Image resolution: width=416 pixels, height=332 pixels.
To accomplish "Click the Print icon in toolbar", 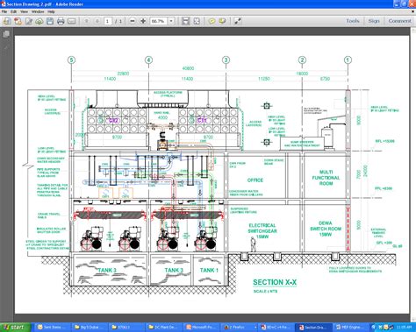I will pyautogui.click(x=61, y=21).
